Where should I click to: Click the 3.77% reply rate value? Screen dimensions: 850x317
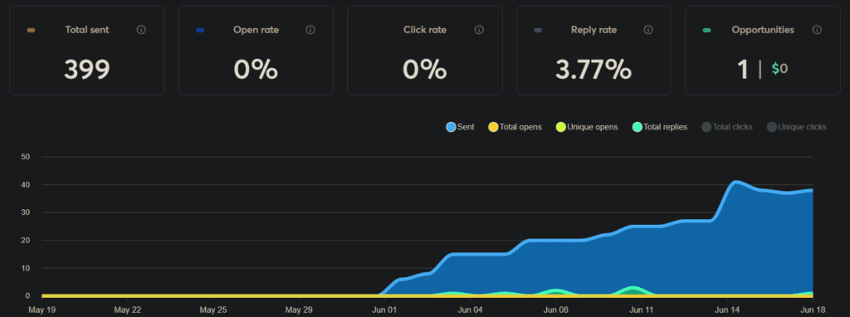[593, 70]
